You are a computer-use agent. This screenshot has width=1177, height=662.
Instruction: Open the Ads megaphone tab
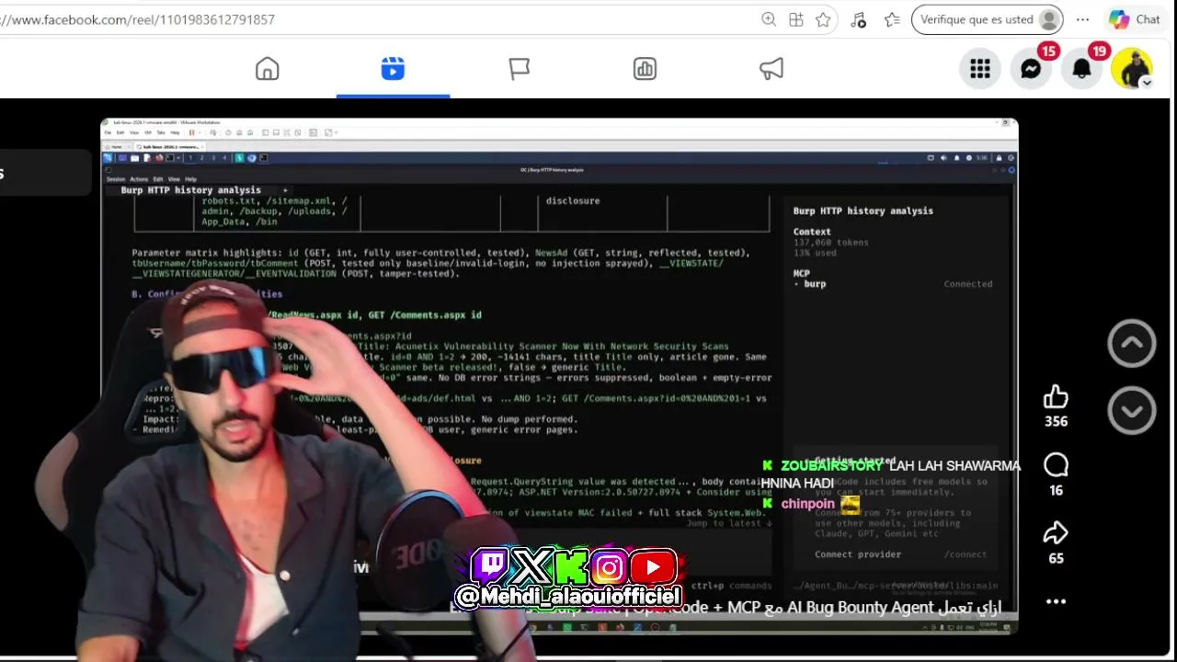(771, 69)
